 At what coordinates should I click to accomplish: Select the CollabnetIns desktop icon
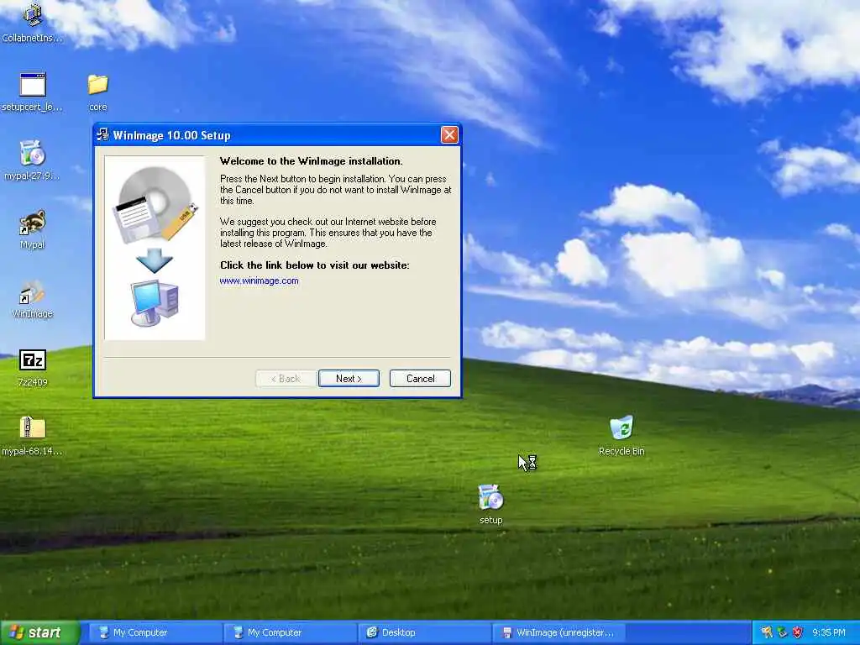point(33,22)
